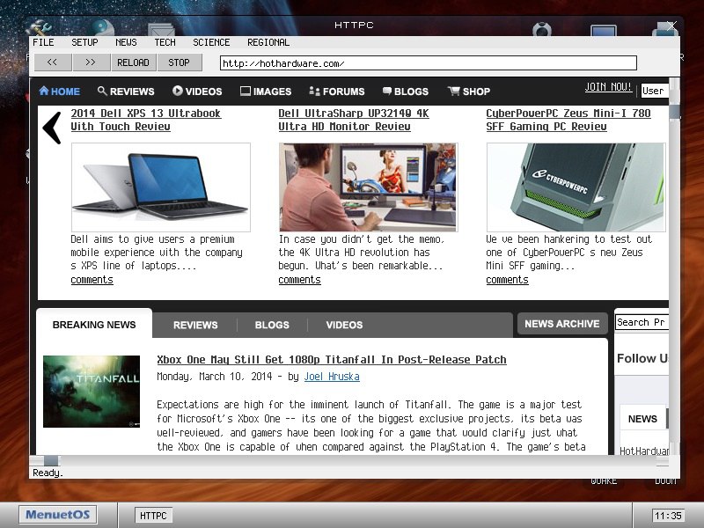Click the carousel previous arrow
The image size is (704, 528).
click(x=52, y=128)
